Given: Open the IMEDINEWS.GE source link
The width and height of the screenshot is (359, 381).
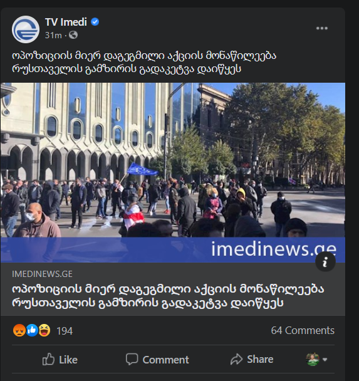Looking at the screenshot, I should coord(42,274).
